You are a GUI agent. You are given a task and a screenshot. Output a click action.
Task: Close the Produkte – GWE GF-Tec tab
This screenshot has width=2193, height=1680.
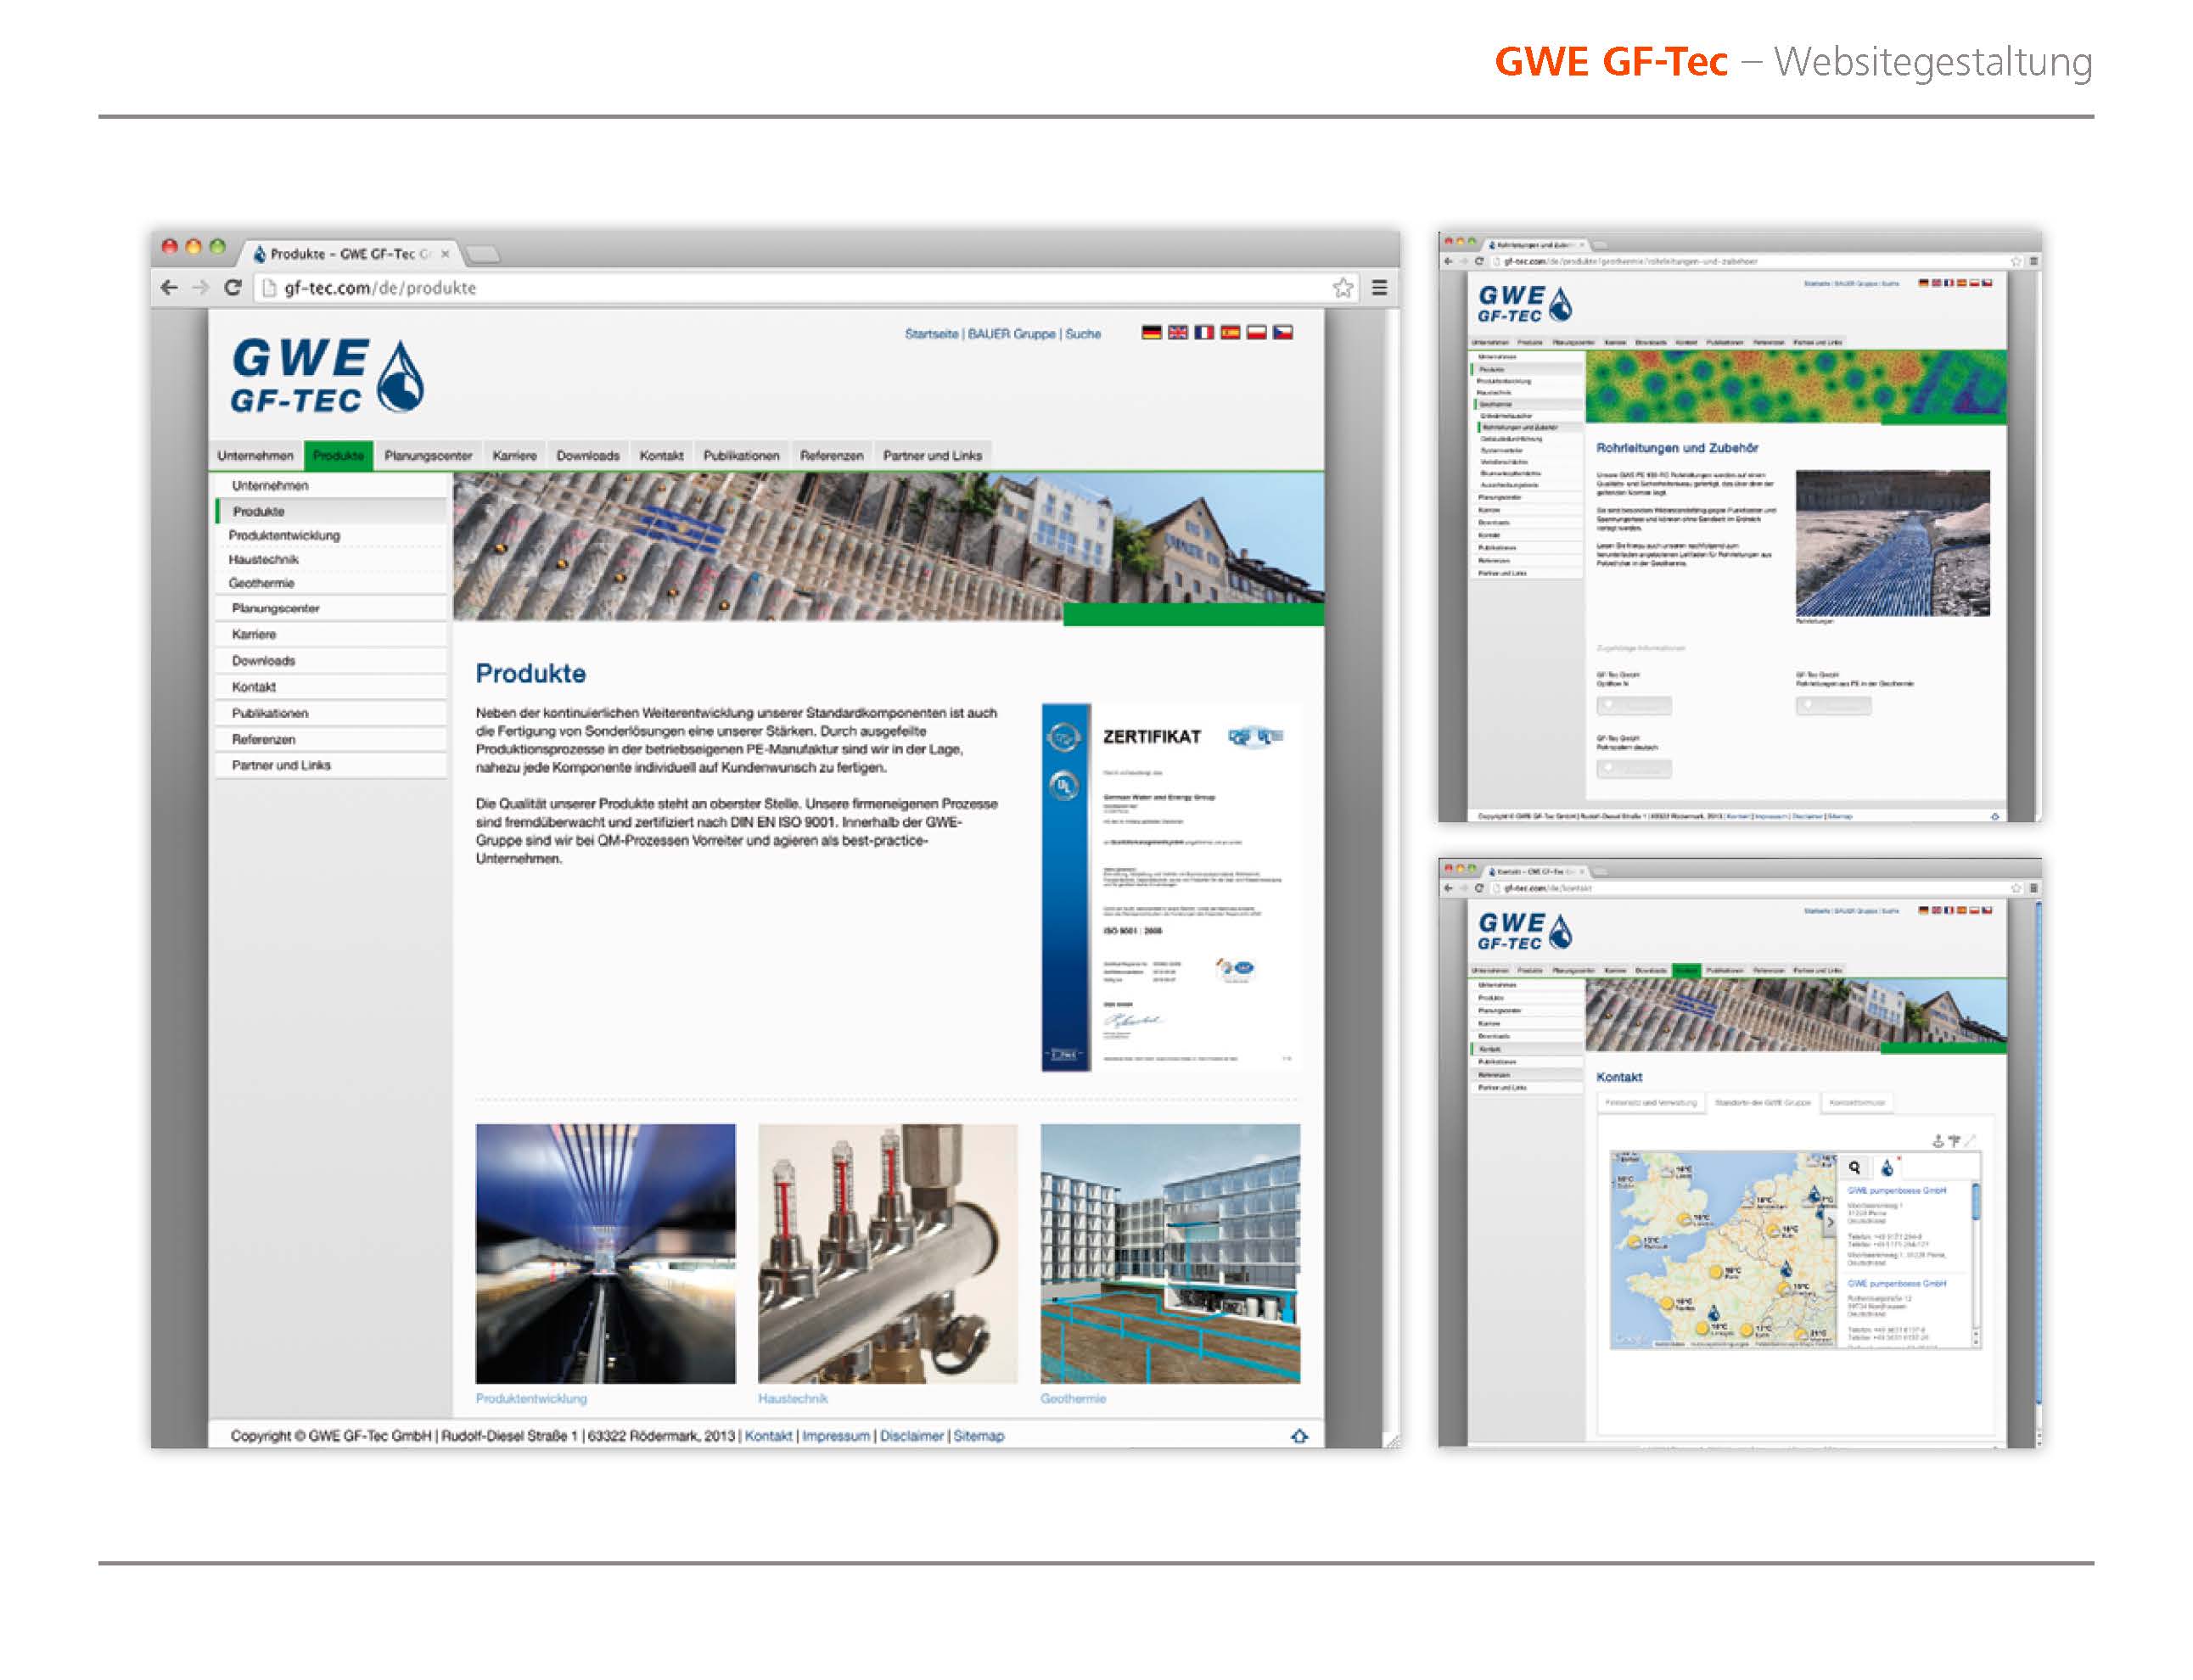[x=445, y=253]
